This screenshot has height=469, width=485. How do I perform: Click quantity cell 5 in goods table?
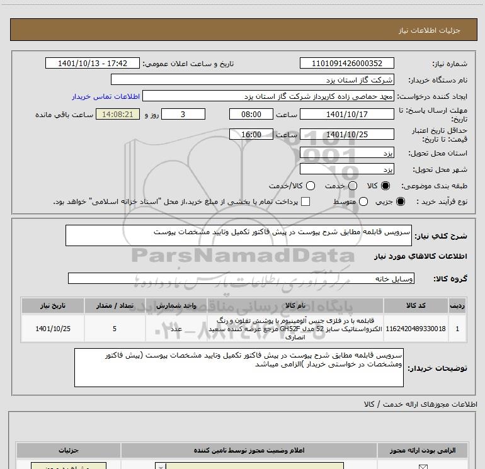pos(115,329)
